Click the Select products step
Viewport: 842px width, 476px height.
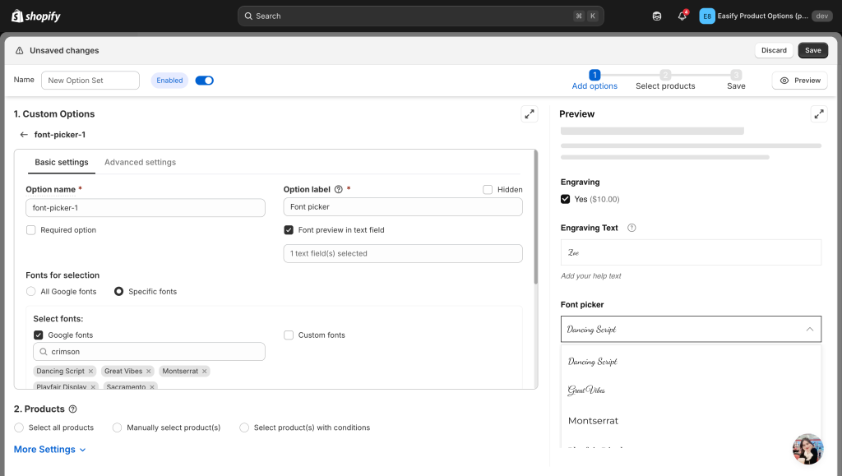pos(665,80)
